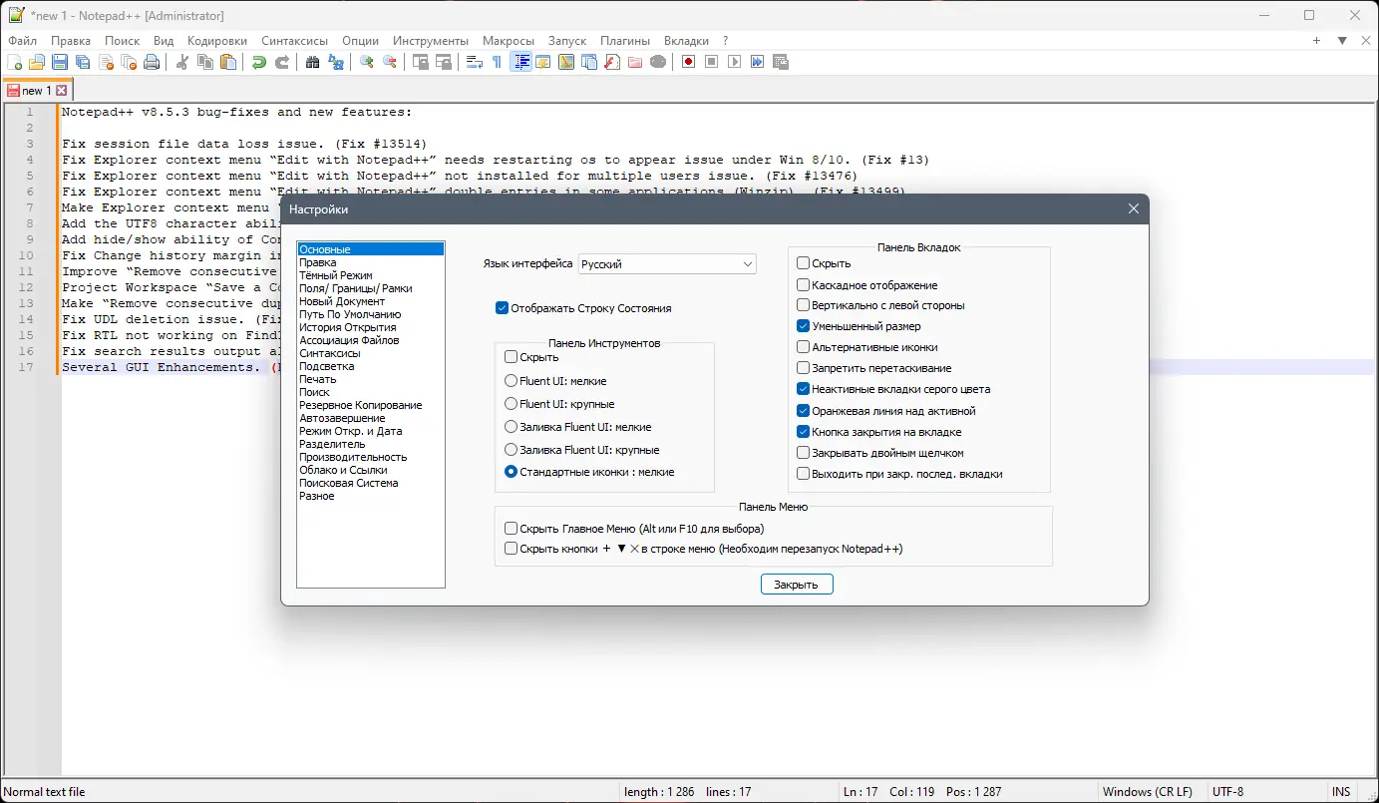This screenshot has width=1379, height=803.
Task: Open the Function List toolbar icon
Action: (612, 62)
